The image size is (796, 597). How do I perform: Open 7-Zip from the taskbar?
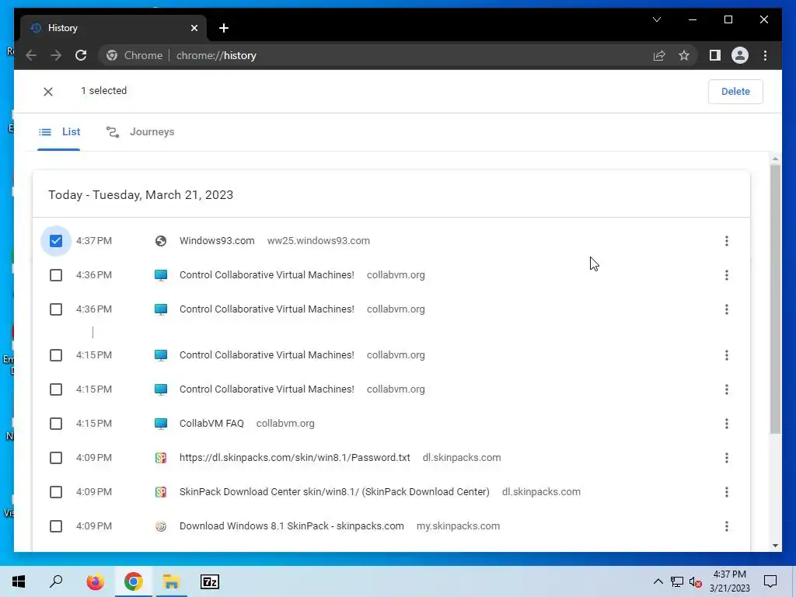(x=210, y=581)
